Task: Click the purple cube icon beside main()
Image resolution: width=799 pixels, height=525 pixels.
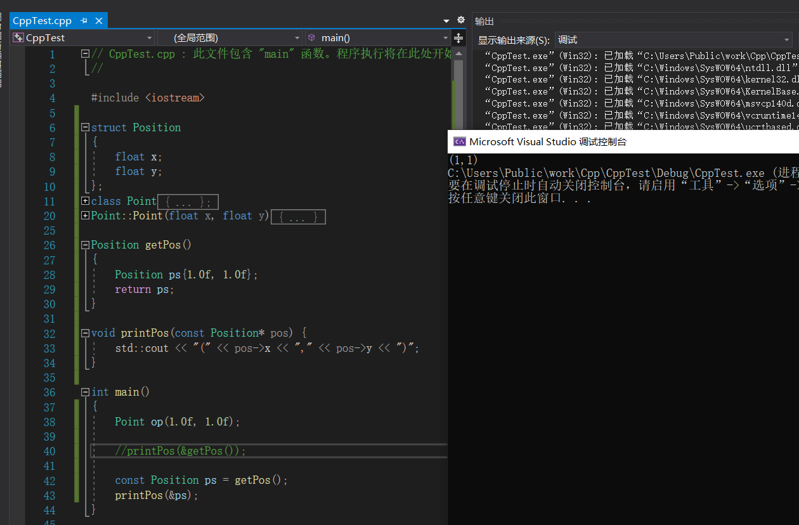Action: point(311,38)
